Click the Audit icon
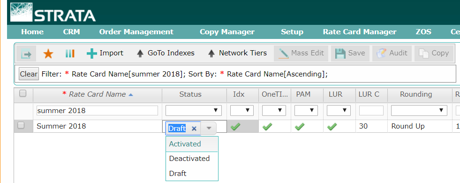The height and width of the screenshot is (183, 460). point(381,53)
